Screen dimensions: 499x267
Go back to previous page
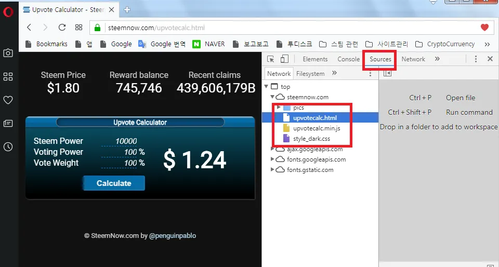click(x=29, y=28)
